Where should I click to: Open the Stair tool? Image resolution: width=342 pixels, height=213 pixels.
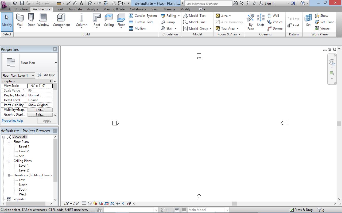coord(168,28)
